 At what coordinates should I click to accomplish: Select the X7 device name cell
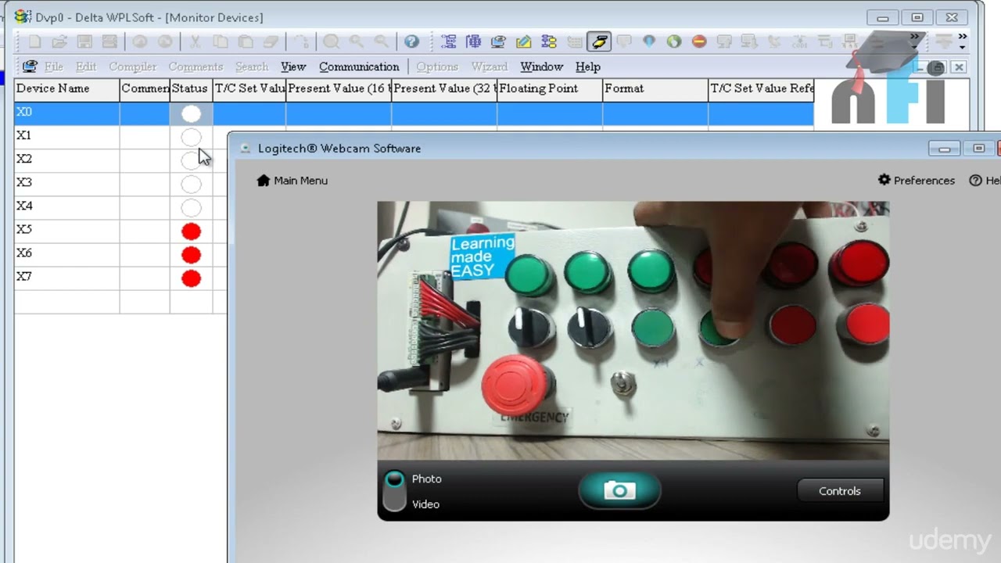(66, 278)
